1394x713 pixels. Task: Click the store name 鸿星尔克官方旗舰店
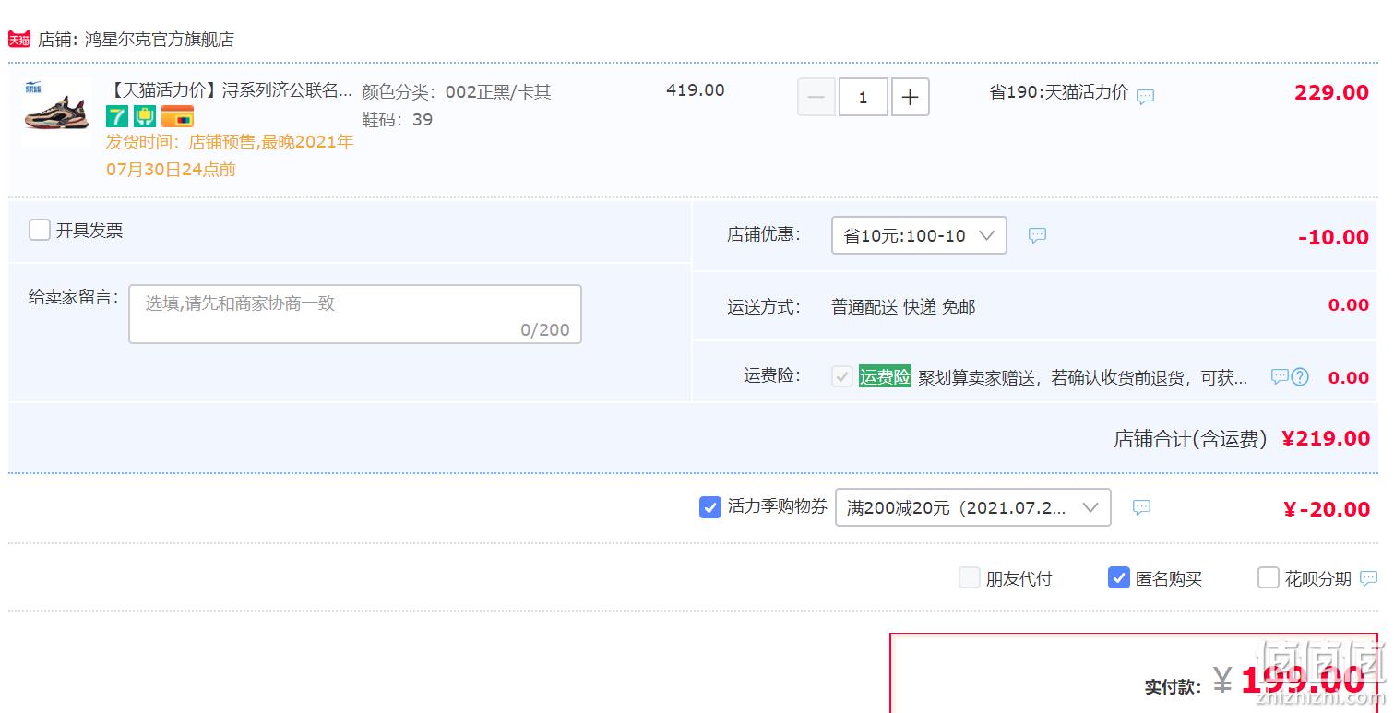[160, 39]
